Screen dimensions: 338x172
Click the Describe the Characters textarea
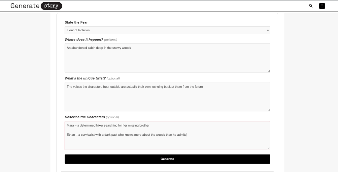click(167, 142)
